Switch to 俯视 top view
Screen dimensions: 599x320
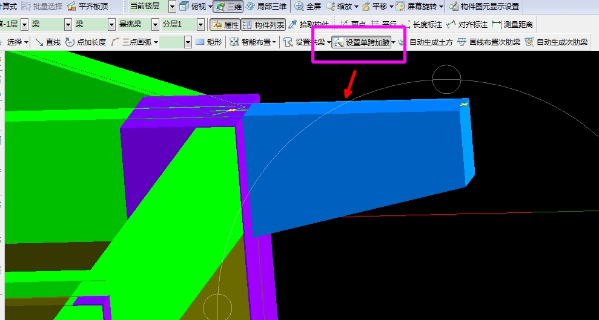point(193,6)
